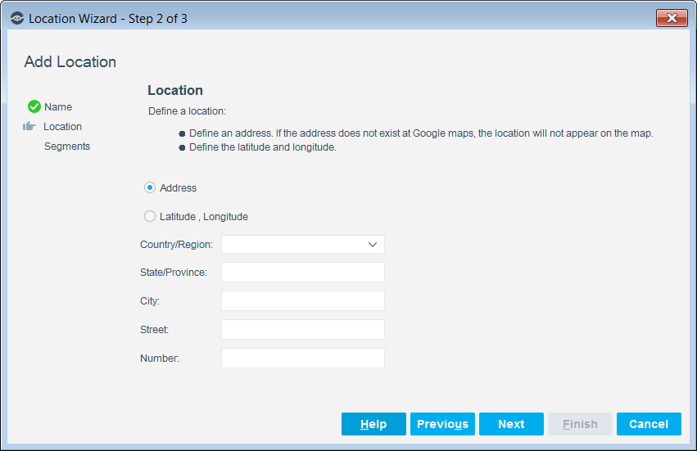Click the Finish button

[x=580, y=424]
